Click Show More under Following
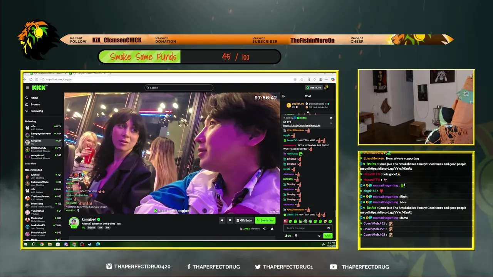 (30, 164)
